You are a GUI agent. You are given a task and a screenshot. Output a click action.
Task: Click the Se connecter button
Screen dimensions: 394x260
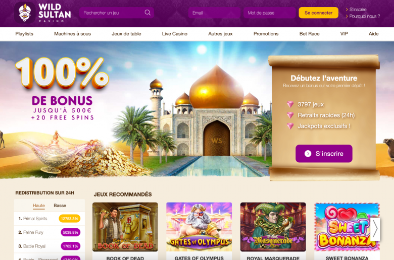[318, 13]
